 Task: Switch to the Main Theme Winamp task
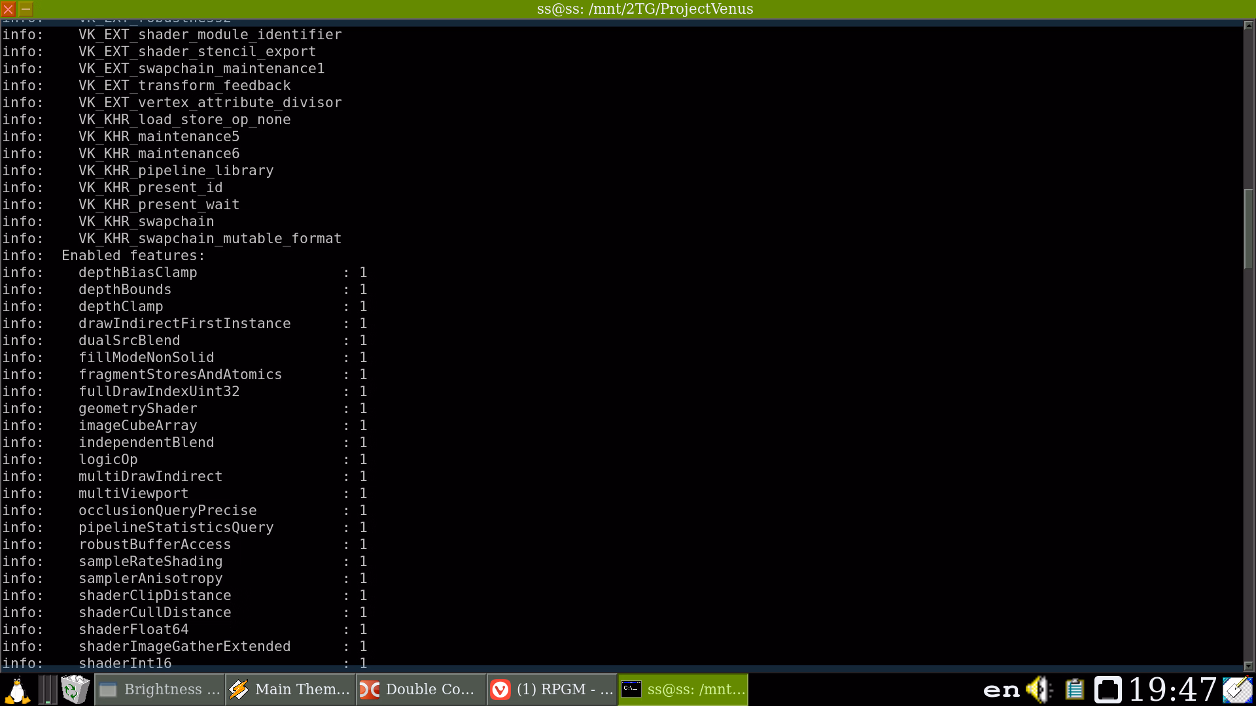coord(291,690)
